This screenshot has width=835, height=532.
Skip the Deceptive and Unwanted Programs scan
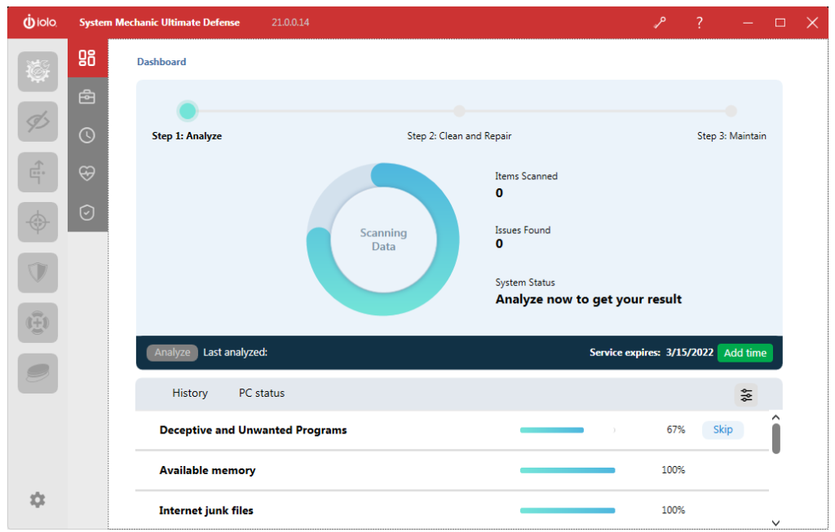point(722,430)
